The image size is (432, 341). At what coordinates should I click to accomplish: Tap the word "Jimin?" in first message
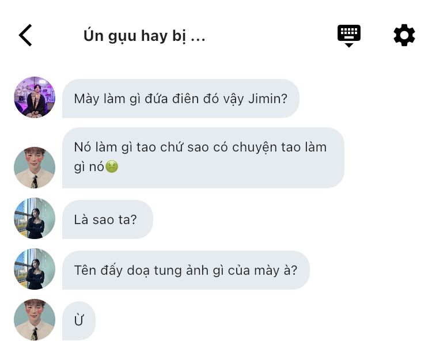coord(267,98)
